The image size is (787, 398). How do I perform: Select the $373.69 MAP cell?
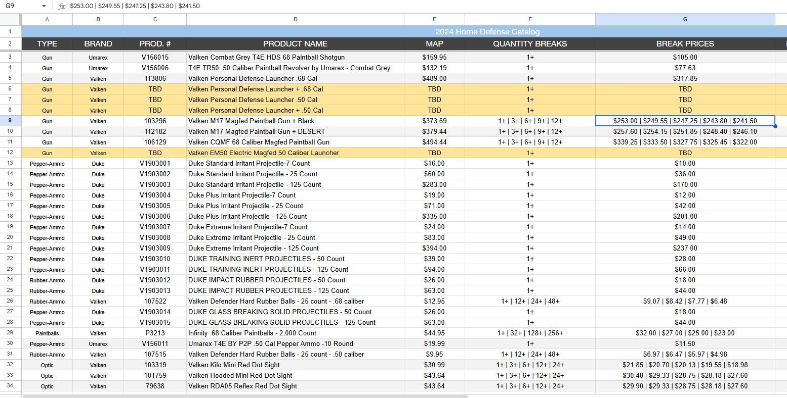pos(434,121)
